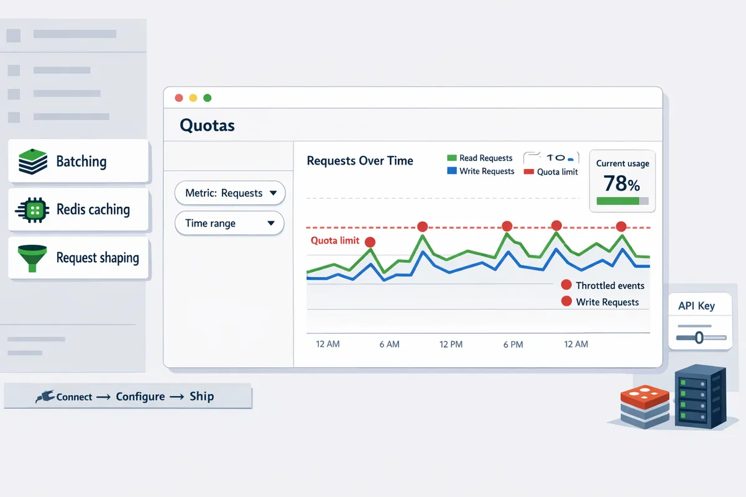Click the Configure step
This screenshot has width=746, height=497.
click(x=140, y=396)
